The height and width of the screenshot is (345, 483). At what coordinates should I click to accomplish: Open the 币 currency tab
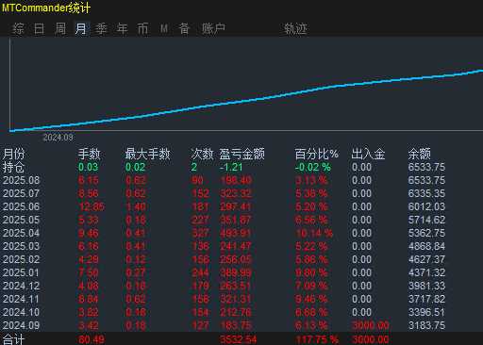tap(142, 28)
